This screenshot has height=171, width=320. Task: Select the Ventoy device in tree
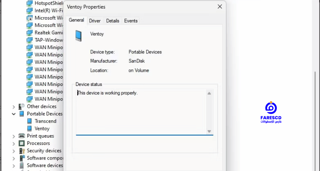coord(42,128)
